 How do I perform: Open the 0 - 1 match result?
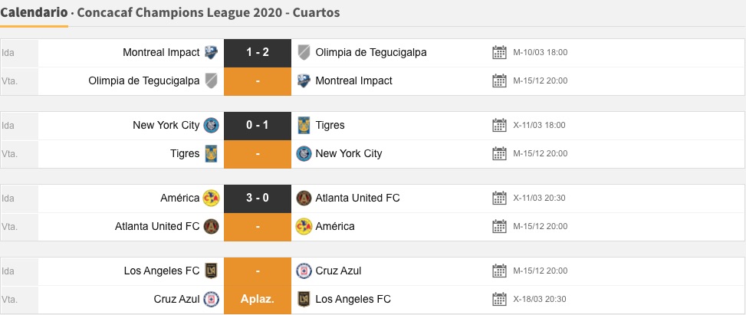(258, 125)
